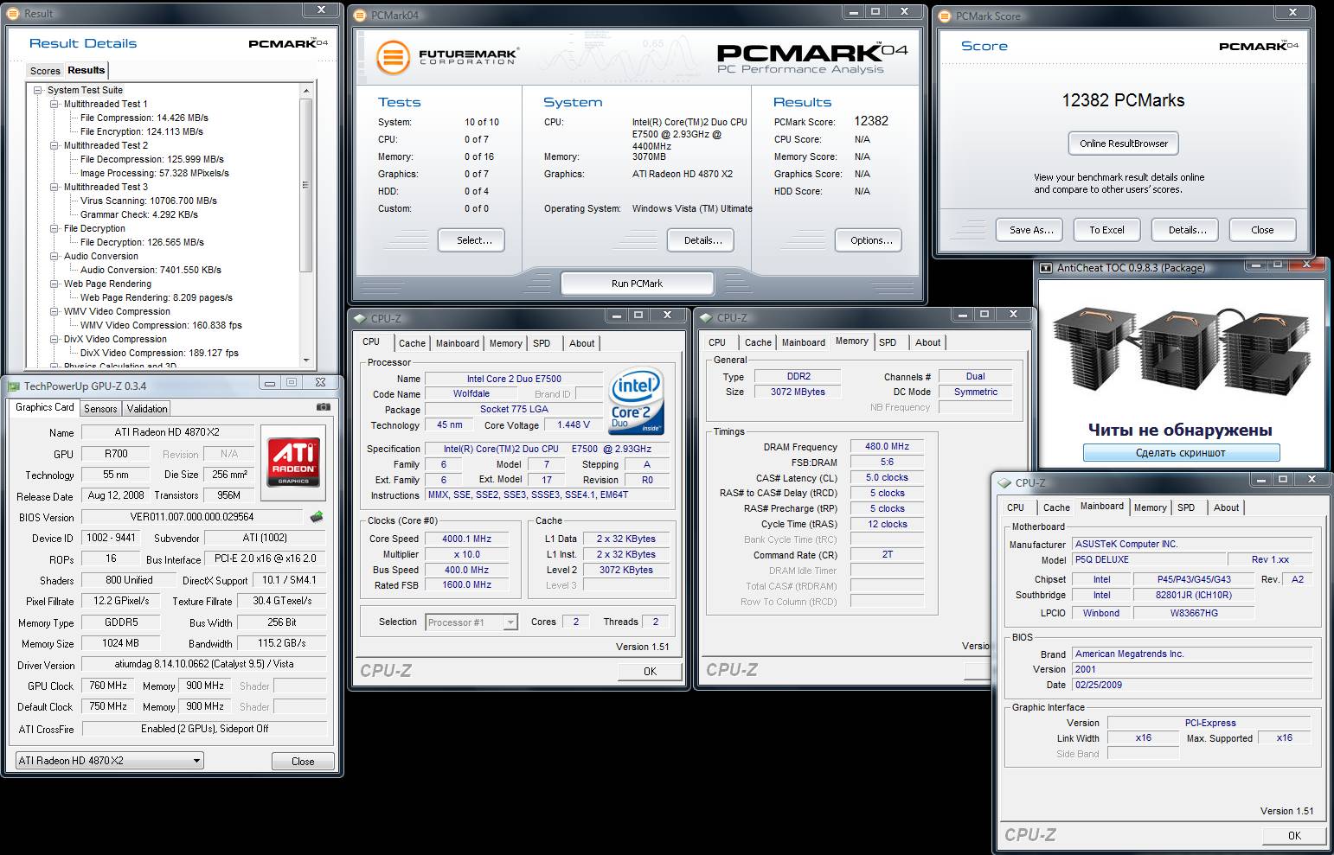This screenshot has height=855, width=1334.
Task: Collapse the Multithreaded Test 3 node
Action: click(x=55, y=187)
